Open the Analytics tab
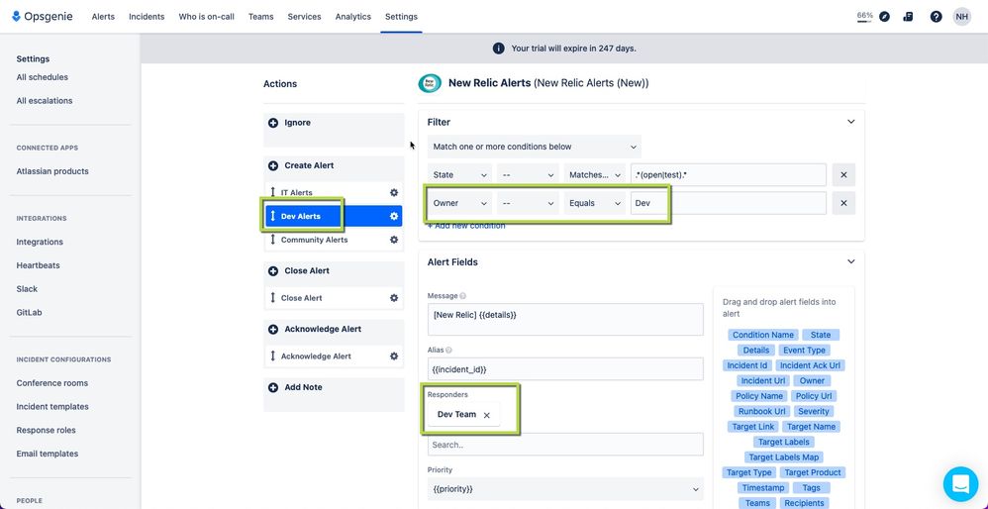Viewport: 988px width, 509px height. [352, 17]
